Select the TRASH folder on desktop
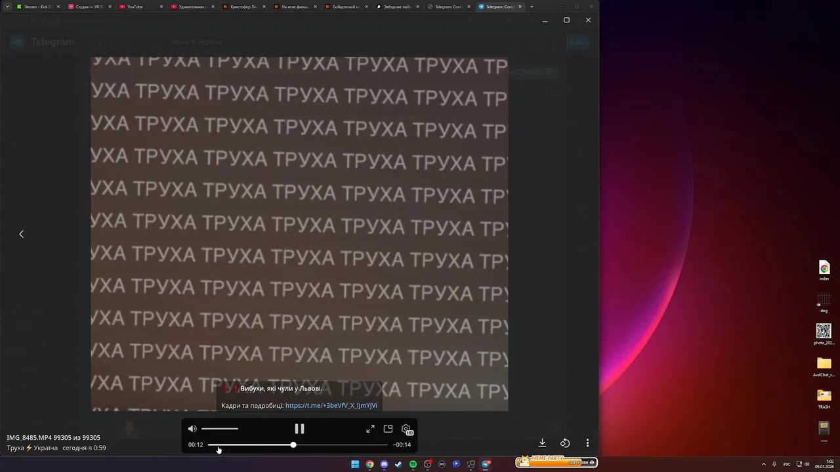The width and height of the screenshot is (840, 472). pyautogui.click(x=824, y=399)
